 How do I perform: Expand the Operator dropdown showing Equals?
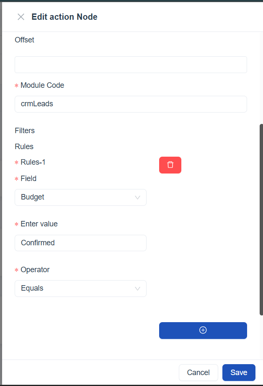click(x=80, y=289)
